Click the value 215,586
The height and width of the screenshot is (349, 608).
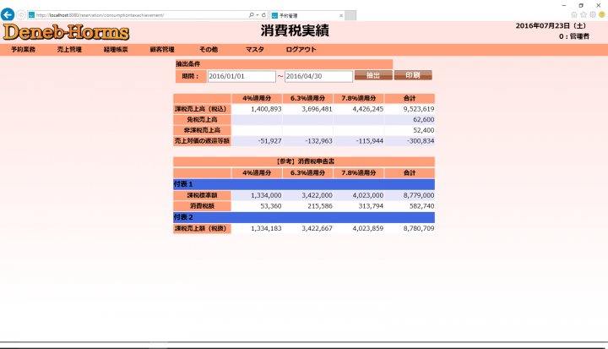point(320,206)
